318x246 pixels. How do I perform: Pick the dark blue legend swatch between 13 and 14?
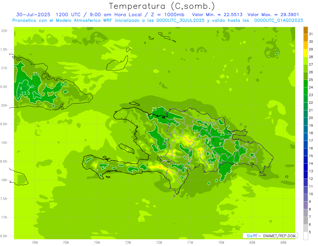point(306,167)
